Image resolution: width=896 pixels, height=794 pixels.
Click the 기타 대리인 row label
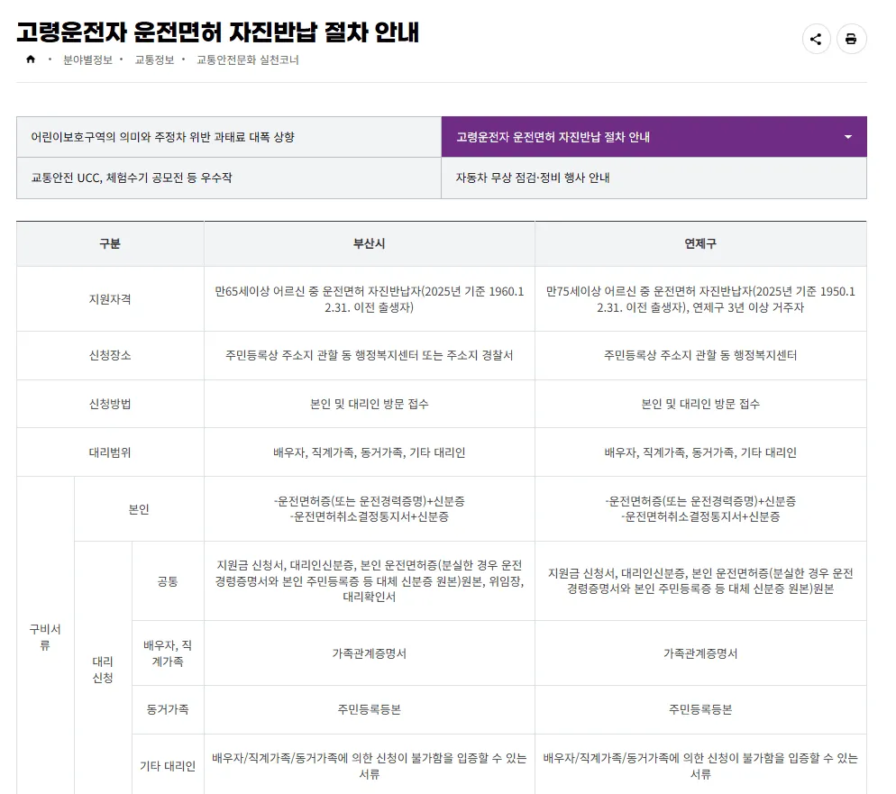(x=168, y=766)
